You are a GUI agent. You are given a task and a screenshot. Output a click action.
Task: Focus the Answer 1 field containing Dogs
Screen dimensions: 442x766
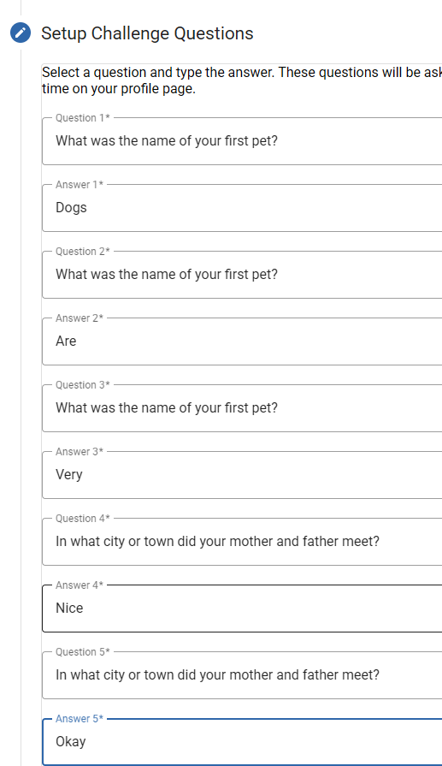(x=242, y=208)
